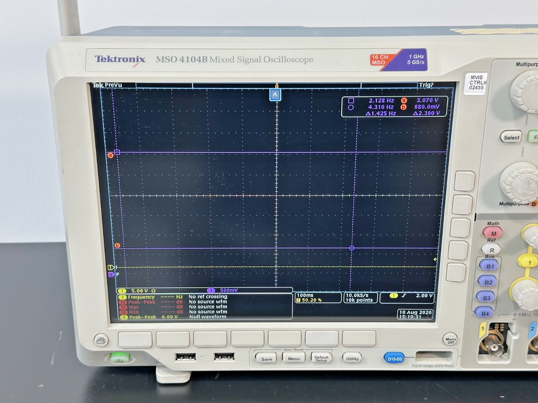Click the 2.128 Hz cursor readout
538x403 pixels.
point(381,100)
